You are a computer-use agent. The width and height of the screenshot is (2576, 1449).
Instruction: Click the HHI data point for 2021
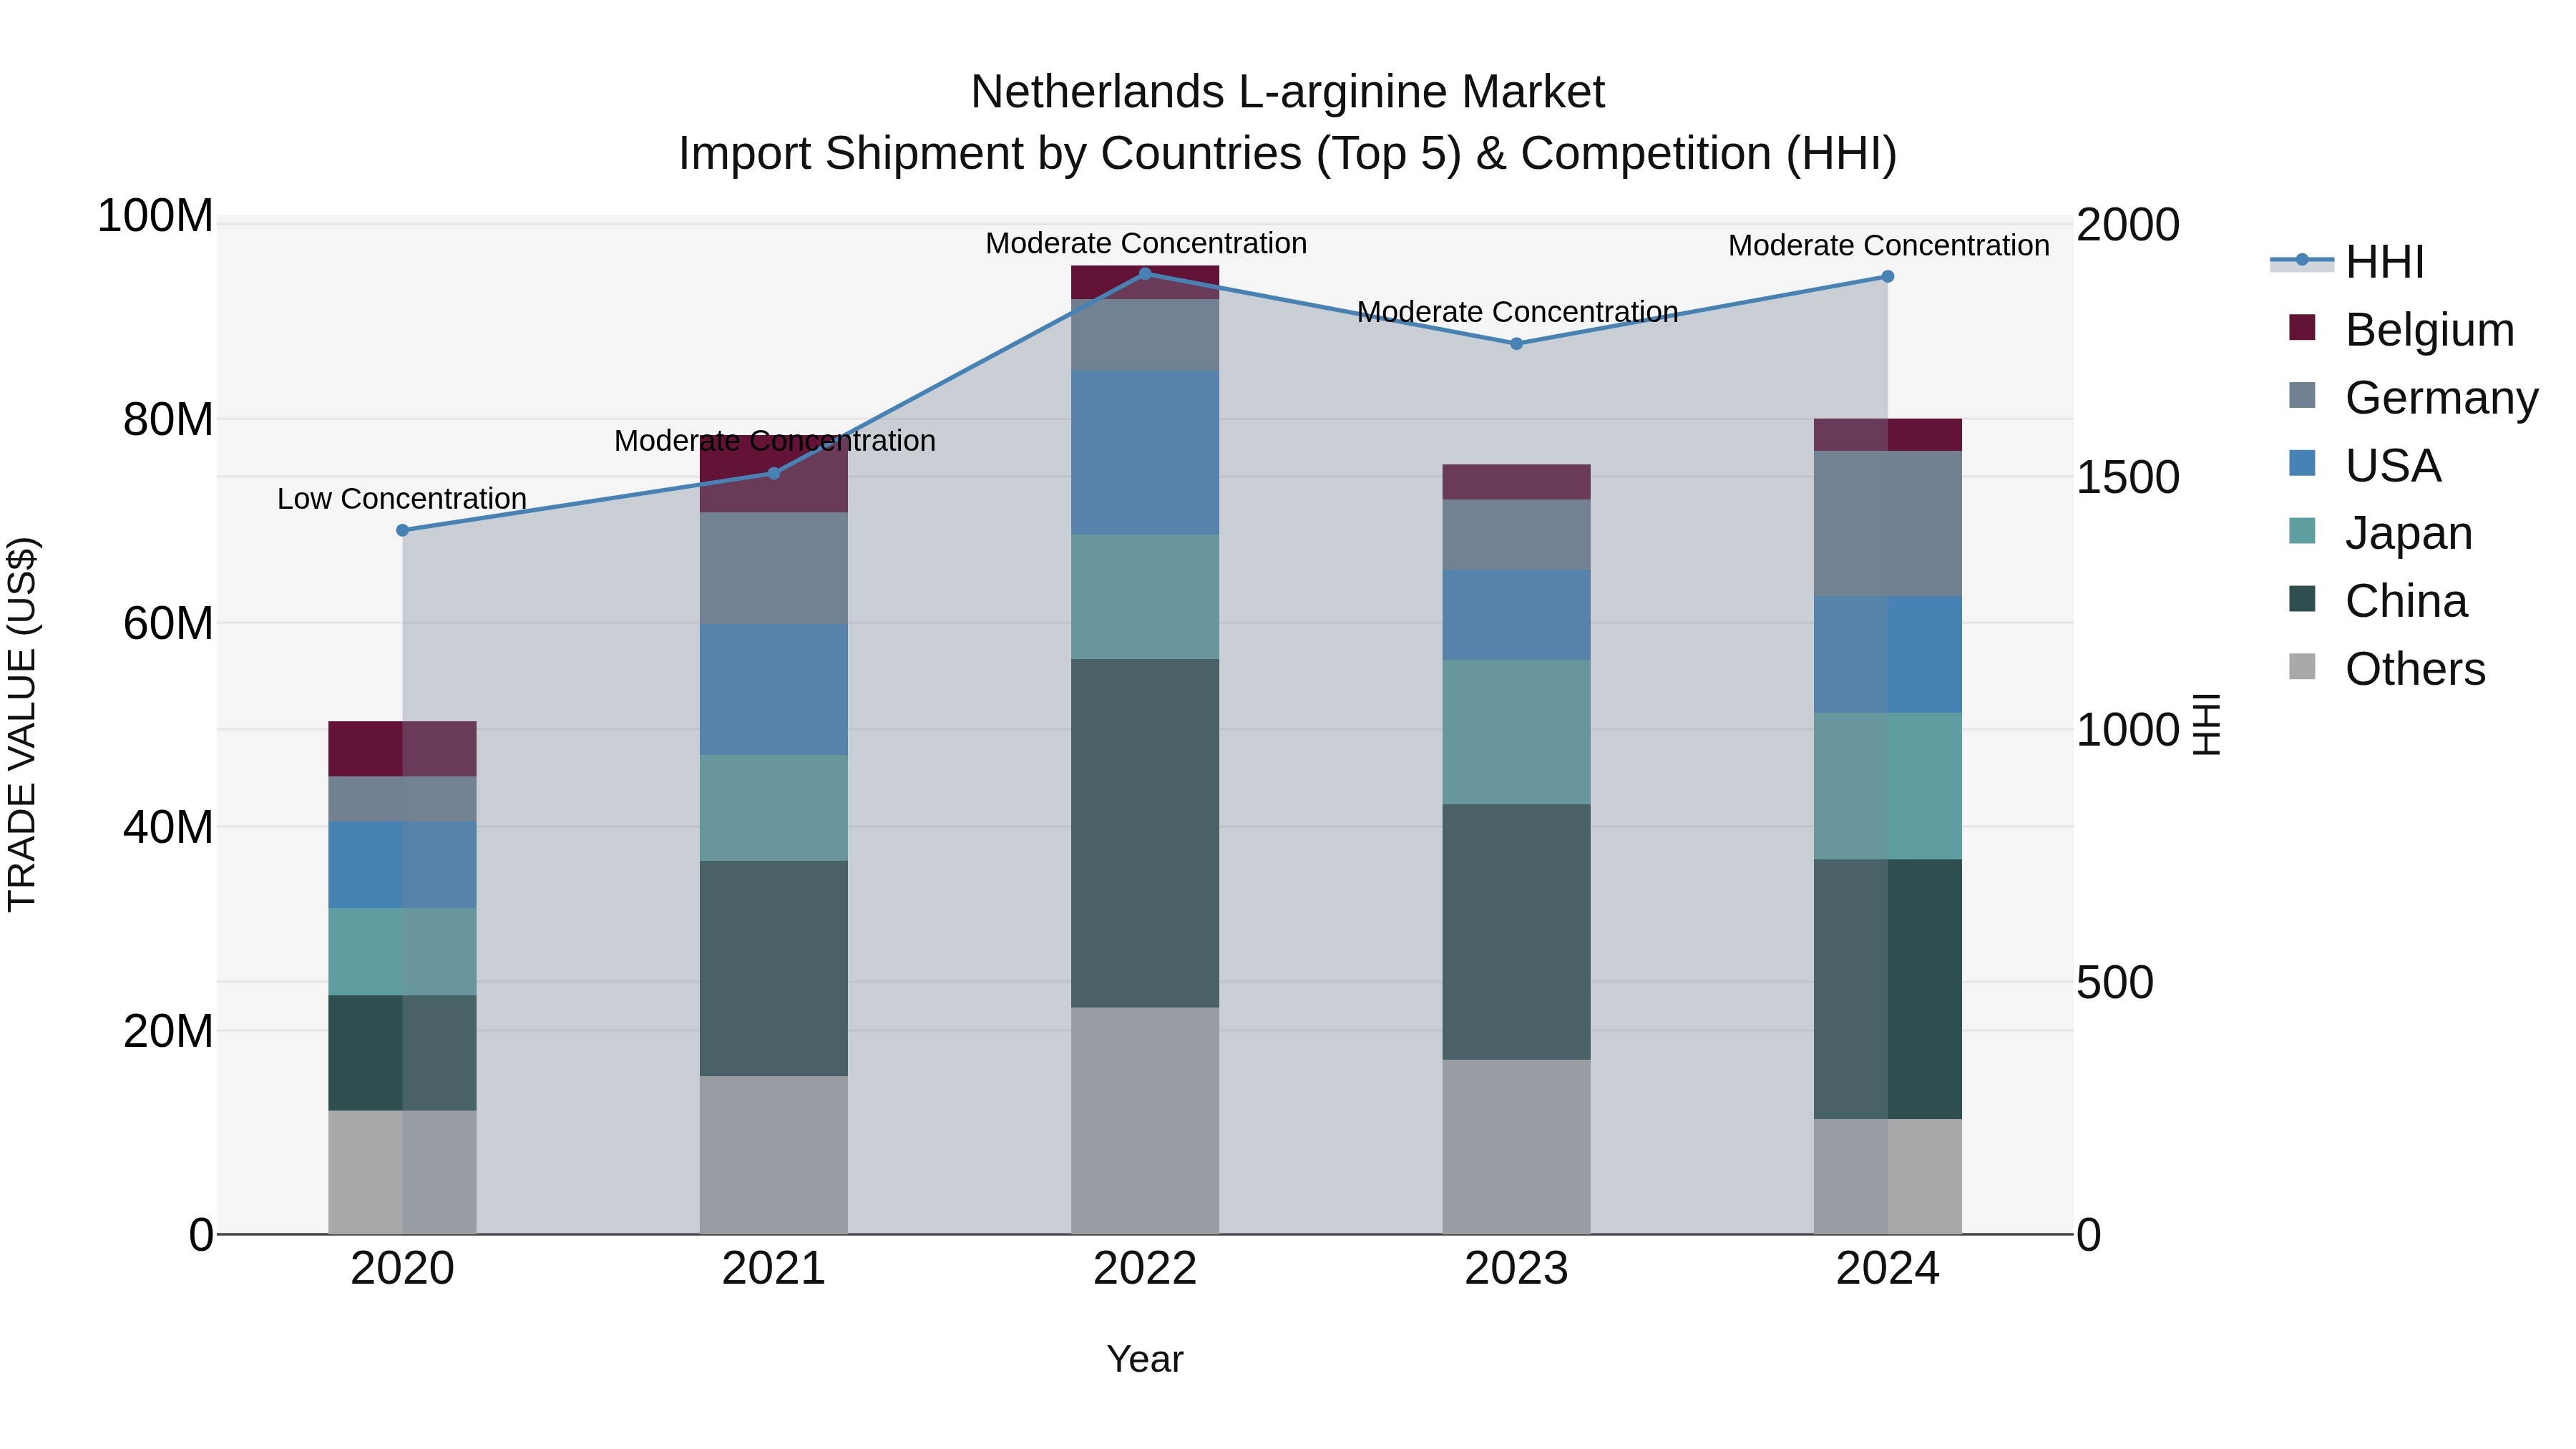pyautogui.click(x=774, y=473)
